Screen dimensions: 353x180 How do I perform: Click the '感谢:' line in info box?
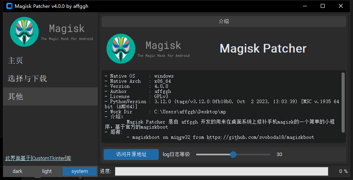coord(114,132)
